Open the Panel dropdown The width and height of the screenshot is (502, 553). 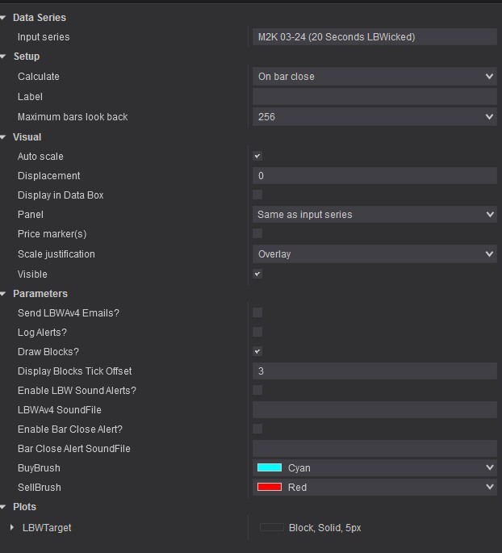point(374,215)
